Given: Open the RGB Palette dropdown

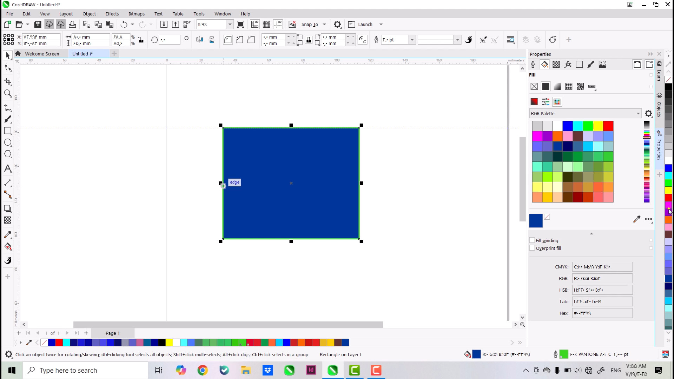Looking at the screenshot, I should point(638,113).
